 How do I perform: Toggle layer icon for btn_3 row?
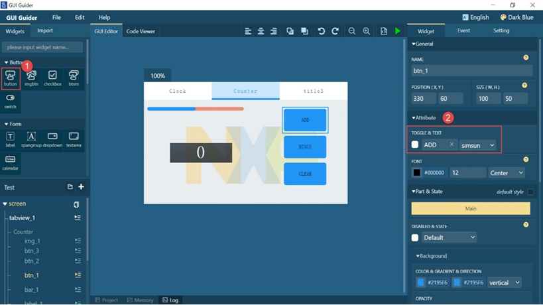click(x=78, y=251)
